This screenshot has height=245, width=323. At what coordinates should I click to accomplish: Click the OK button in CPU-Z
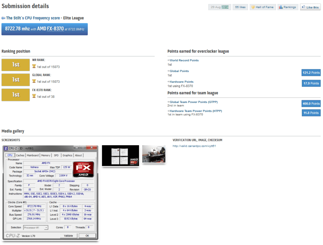(87, 236)
